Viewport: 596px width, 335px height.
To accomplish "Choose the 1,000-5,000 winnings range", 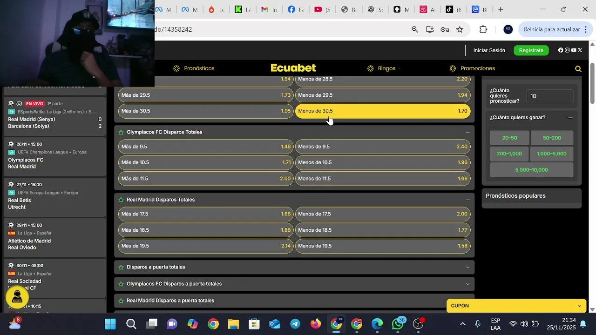I will point(552,154).
